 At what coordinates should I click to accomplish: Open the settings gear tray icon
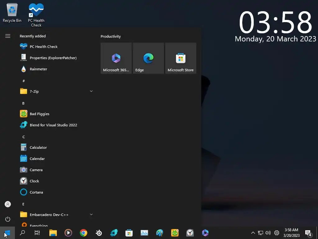pos(277,233)
